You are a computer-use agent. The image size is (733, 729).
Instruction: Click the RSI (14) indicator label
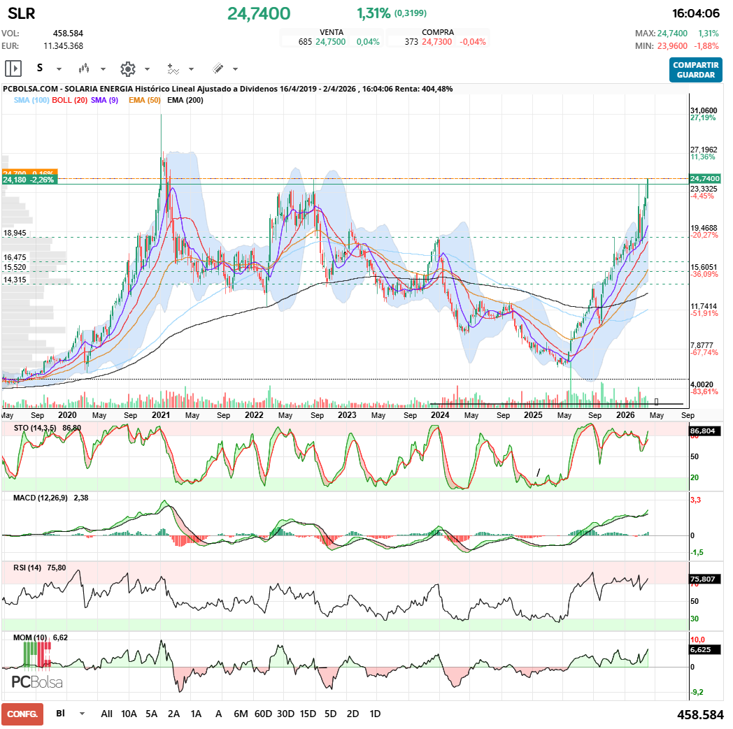(27, 568)
